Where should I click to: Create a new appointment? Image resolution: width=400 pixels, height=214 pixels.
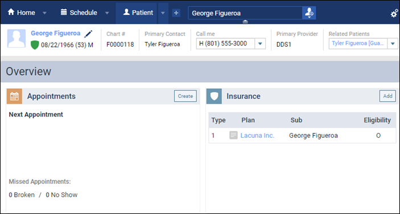pos(185,96)
